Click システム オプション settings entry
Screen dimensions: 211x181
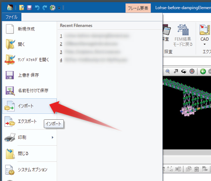click(x=29, y=170)
